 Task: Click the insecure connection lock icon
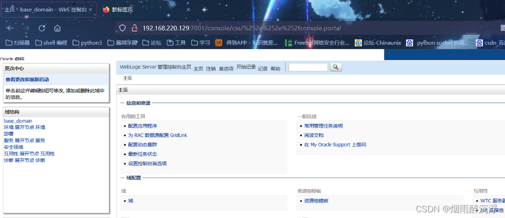tap(134, 28)
